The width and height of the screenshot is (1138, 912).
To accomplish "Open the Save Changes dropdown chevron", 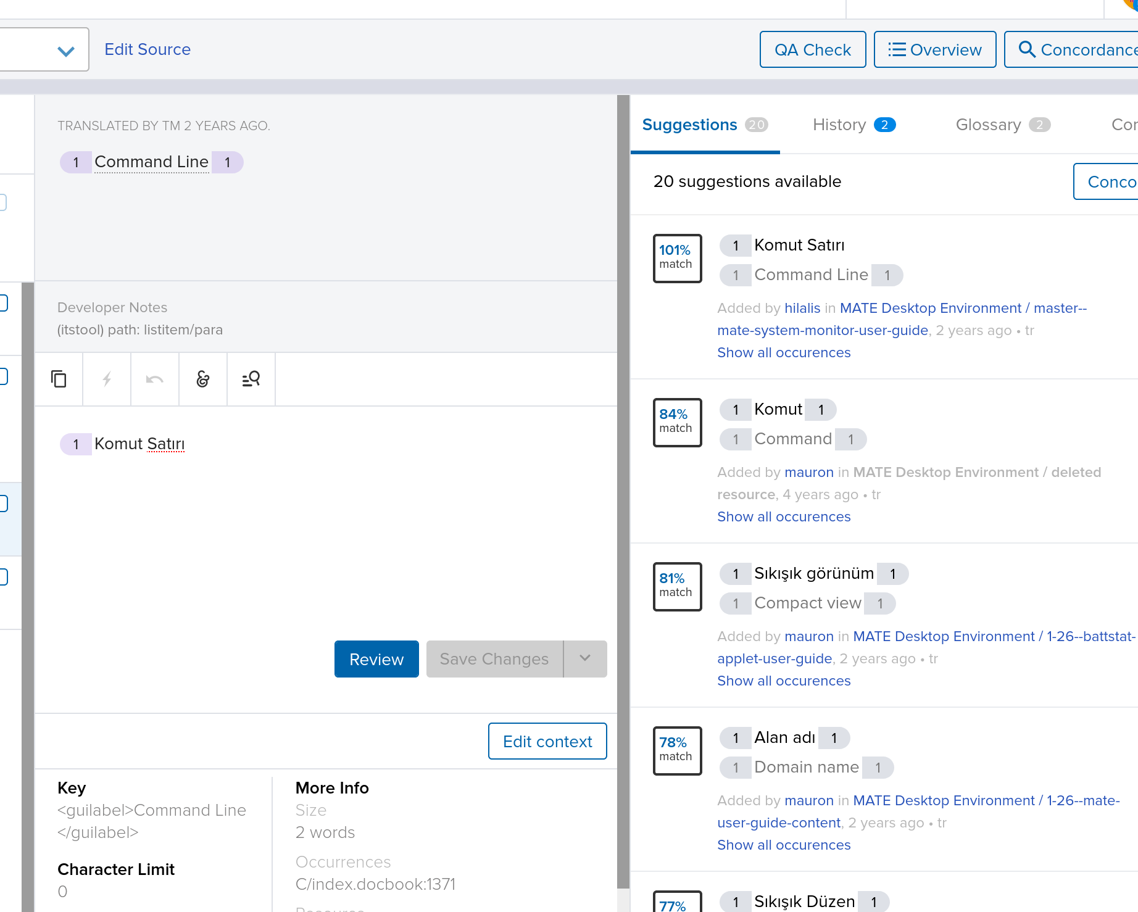I will pyautogui.click(x=584, y=659).
